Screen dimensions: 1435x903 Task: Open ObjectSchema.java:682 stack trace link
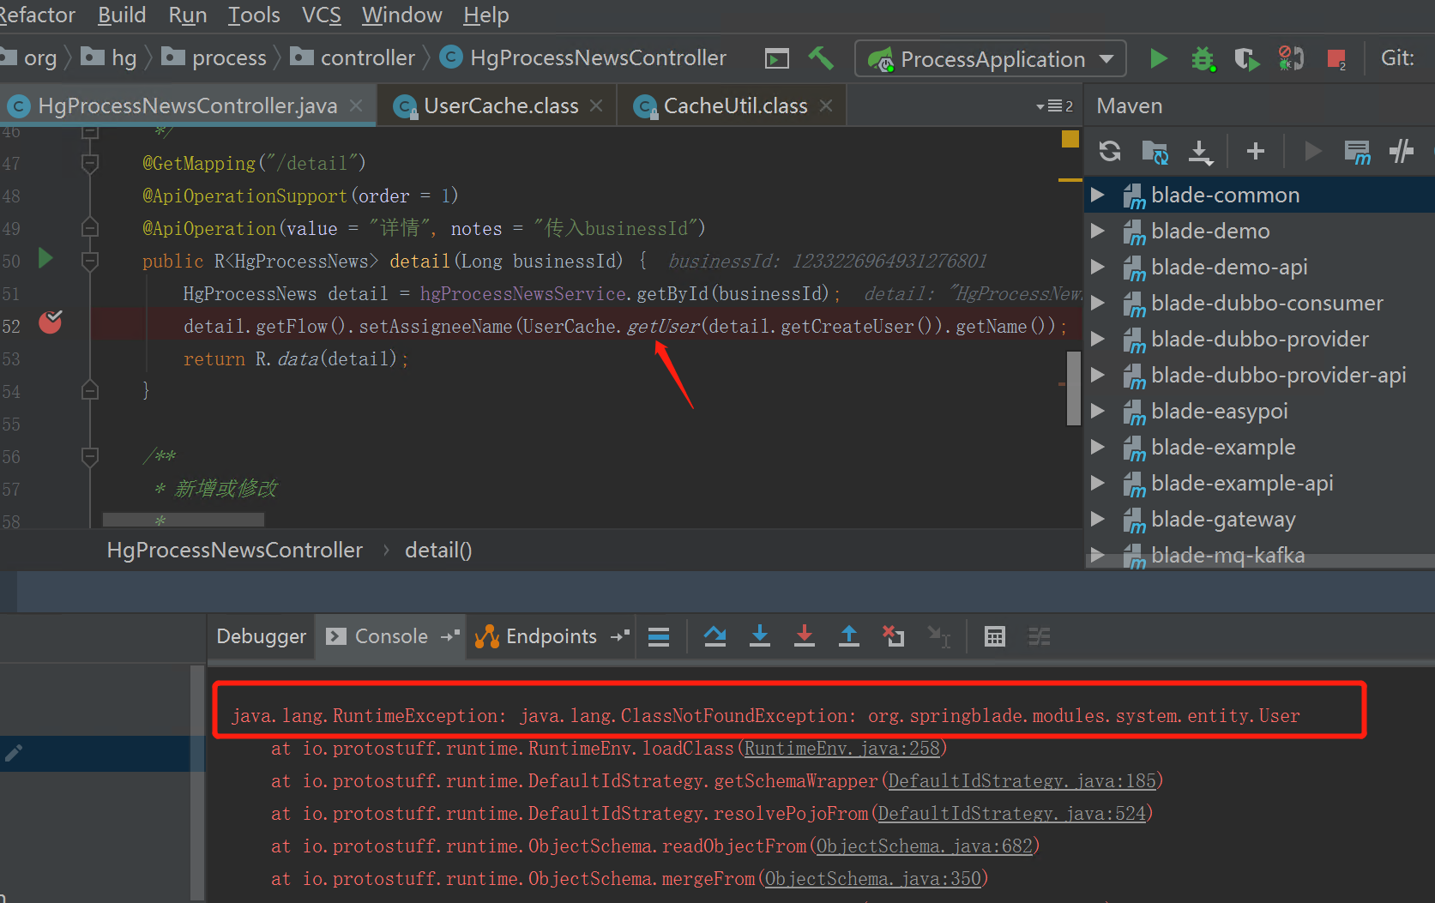click(x=924, y=846)
